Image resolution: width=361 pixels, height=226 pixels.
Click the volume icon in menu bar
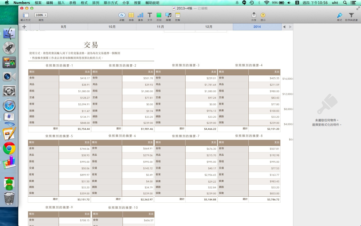(x=289, y=3)
